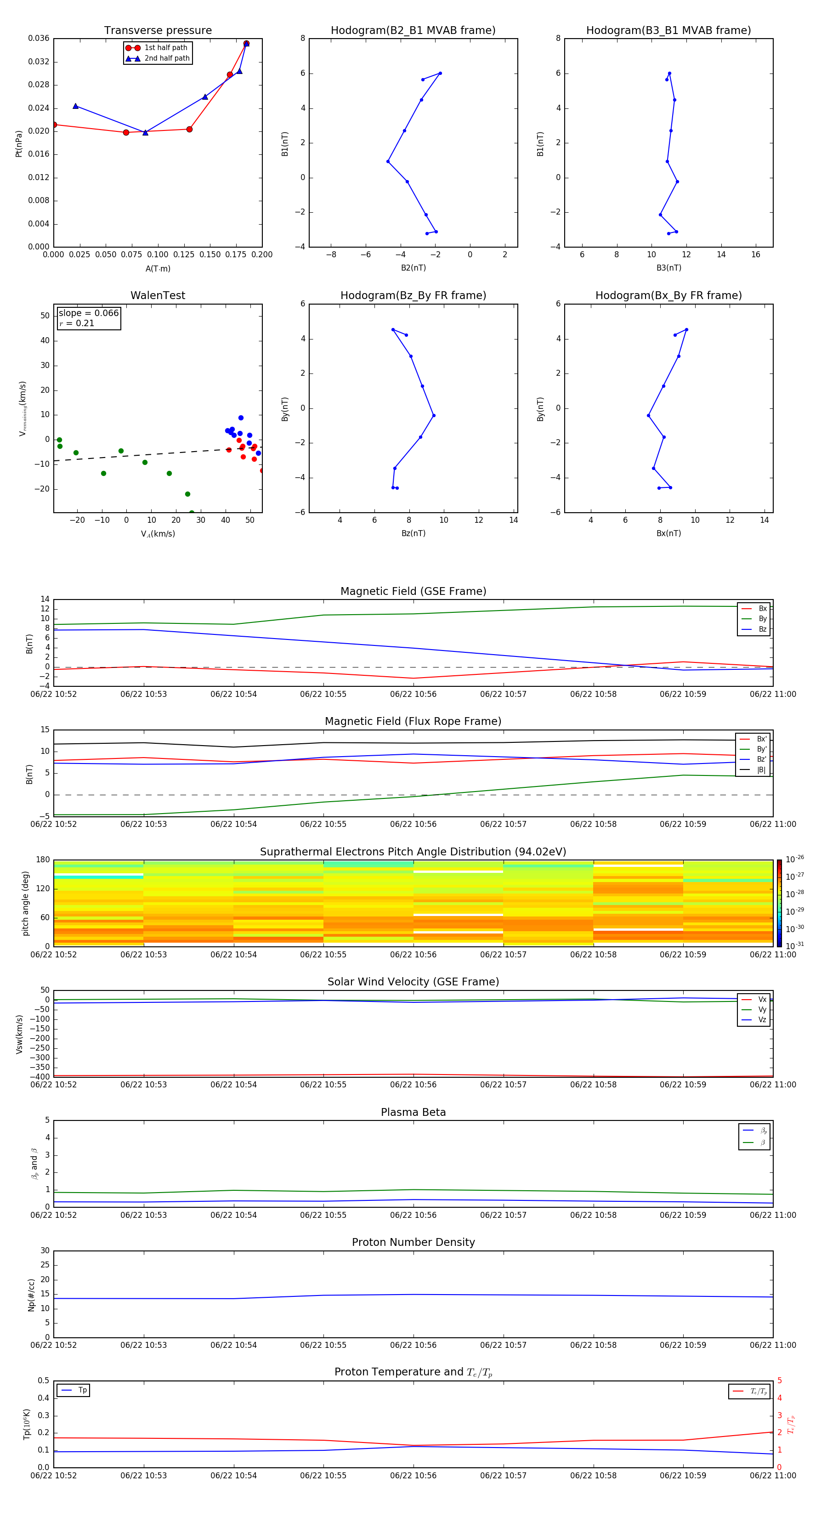Click the red Te/Tp right axis label
The image size is (827, 1516).
tap(791, 1424)
